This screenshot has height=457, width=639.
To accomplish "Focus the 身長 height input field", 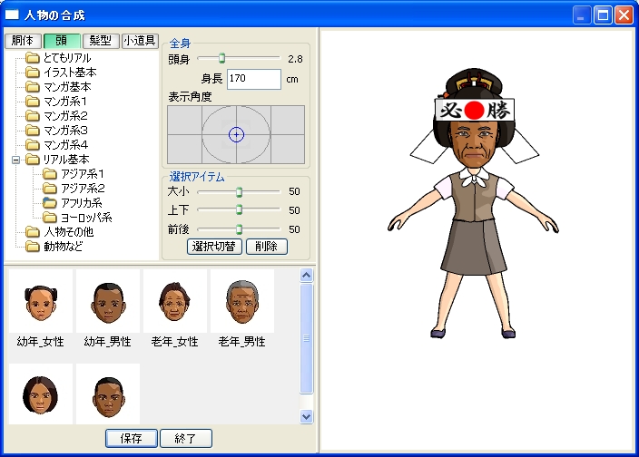I will pos(254,79).
